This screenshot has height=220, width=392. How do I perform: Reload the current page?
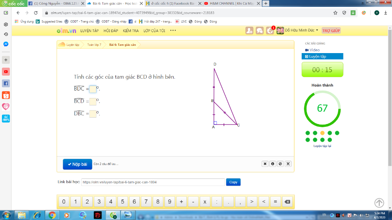point(36,13)
